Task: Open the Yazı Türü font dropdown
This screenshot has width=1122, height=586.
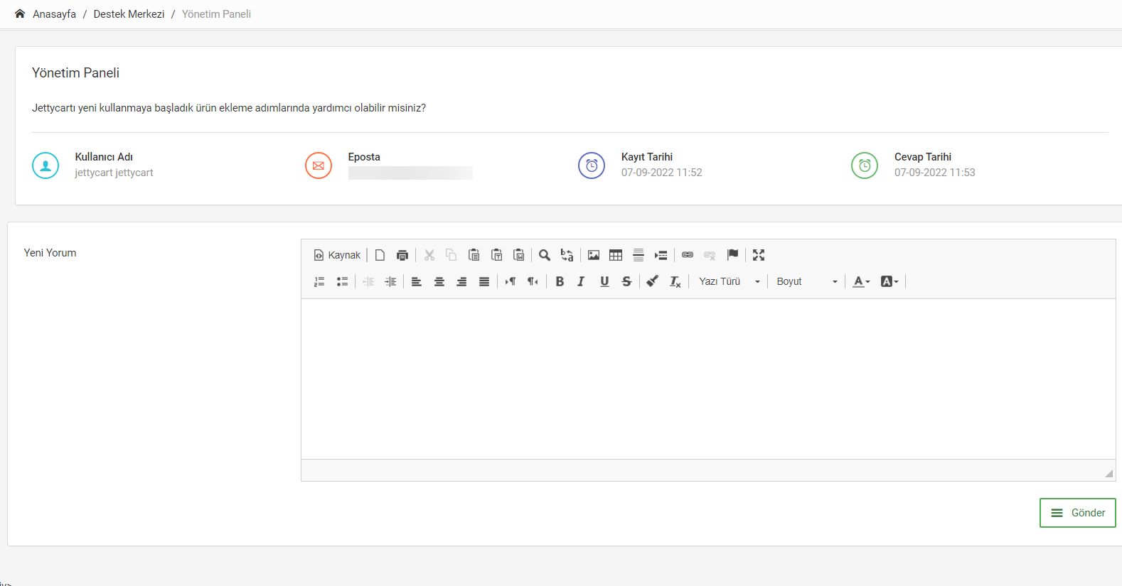Action: 729,281
